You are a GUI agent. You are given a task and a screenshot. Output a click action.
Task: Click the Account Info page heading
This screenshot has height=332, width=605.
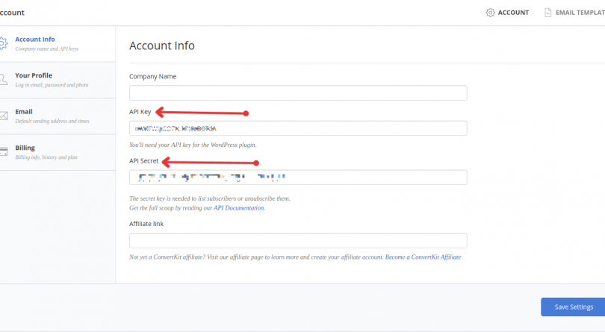[x=162, y=46]
